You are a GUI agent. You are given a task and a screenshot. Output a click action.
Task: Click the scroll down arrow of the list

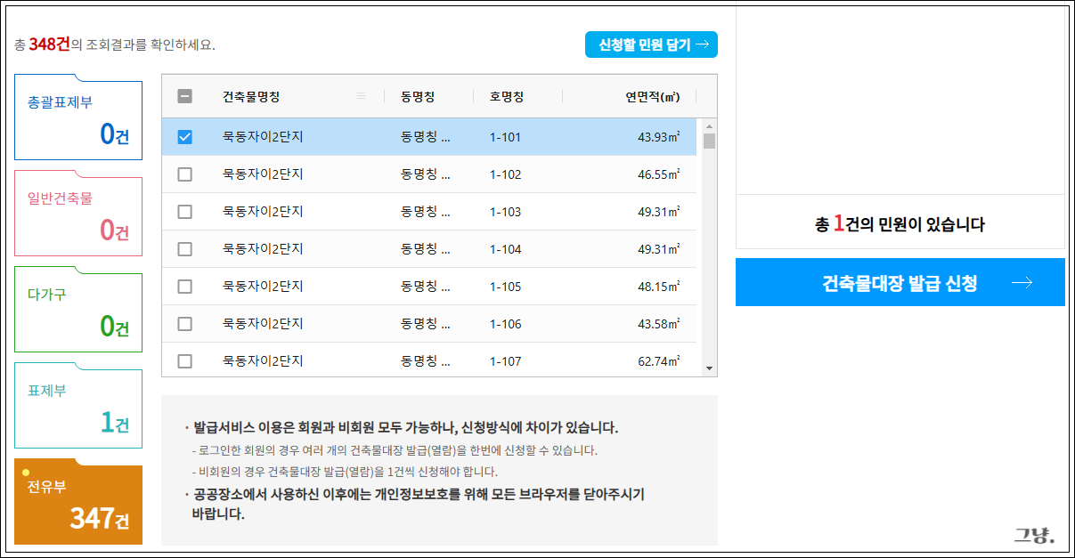709,368
